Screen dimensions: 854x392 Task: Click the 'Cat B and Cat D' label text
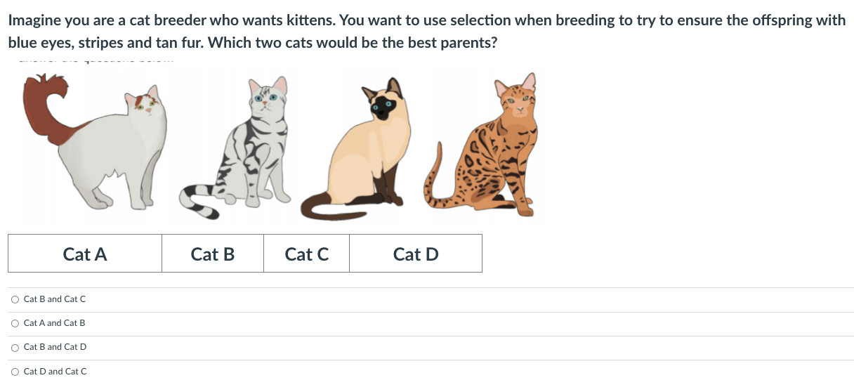coord(55,347)
